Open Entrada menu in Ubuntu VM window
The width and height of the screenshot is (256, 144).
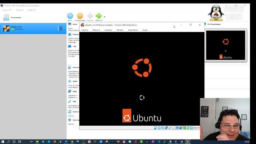tap(120, 30)
